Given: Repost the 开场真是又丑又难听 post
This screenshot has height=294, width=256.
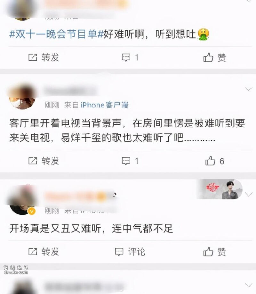Looking at the screenshot, I should (44, 252).
